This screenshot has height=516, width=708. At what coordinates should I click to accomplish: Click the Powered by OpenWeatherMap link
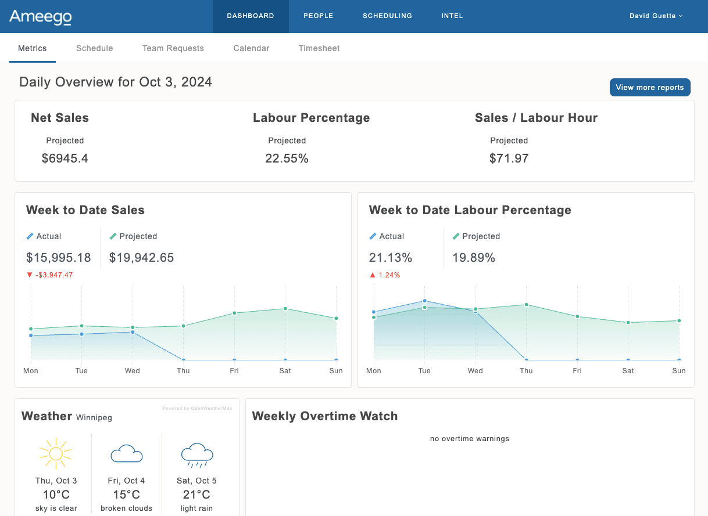tap(196, 409)
